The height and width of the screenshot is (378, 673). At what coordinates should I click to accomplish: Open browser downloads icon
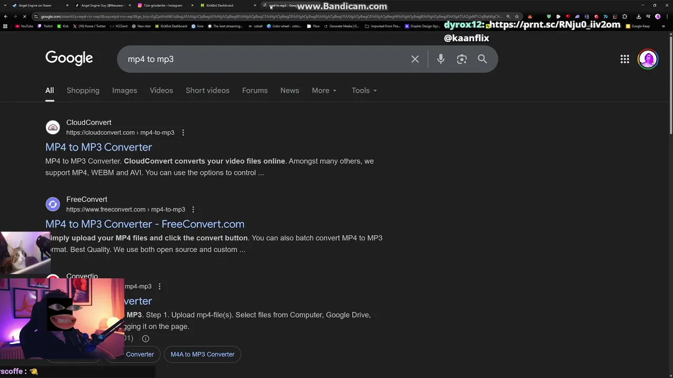coord(639,17)
